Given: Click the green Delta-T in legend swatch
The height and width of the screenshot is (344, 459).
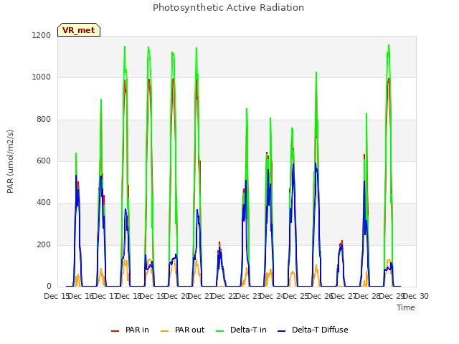Looking at the screenshot, I should [x=220, y=331].
